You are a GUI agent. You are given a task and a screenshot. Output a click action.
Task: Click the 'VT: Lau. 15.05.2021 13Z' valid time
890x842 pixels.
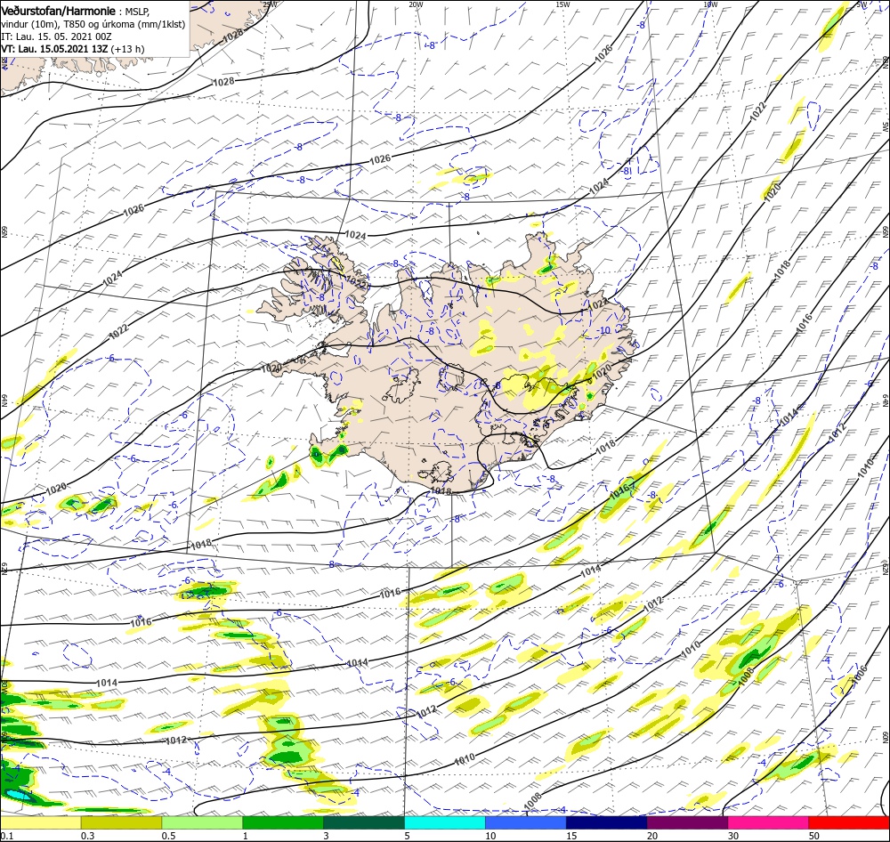pyautogui.click(x=54, y=49)
